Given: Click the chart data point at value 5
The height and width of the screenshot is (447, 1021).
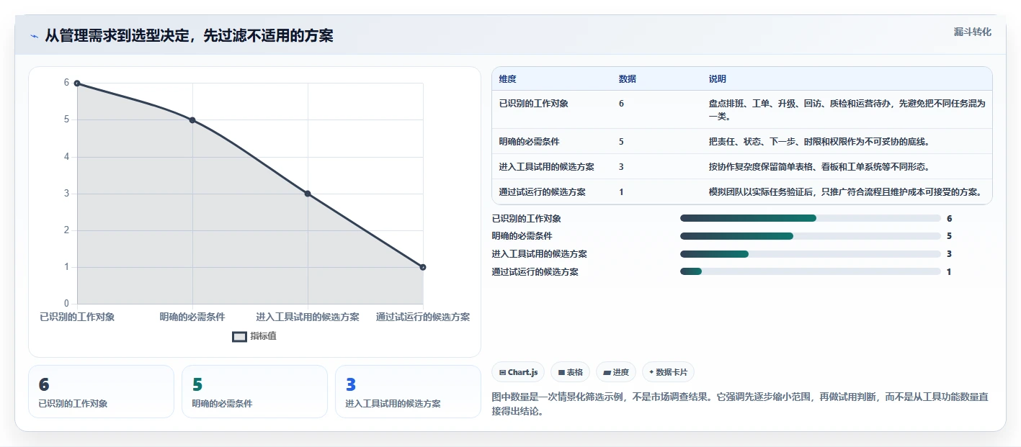Looking at the screenshot, I should [192, 120].
